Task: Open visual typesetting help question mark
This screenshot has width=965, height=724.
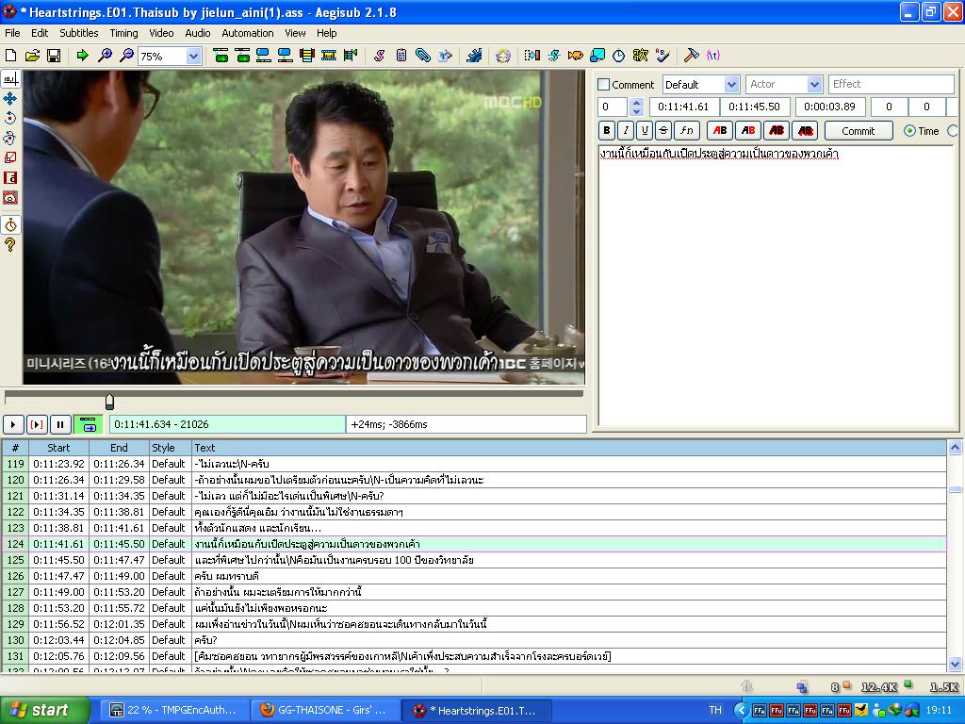Action: click(10, 244)
